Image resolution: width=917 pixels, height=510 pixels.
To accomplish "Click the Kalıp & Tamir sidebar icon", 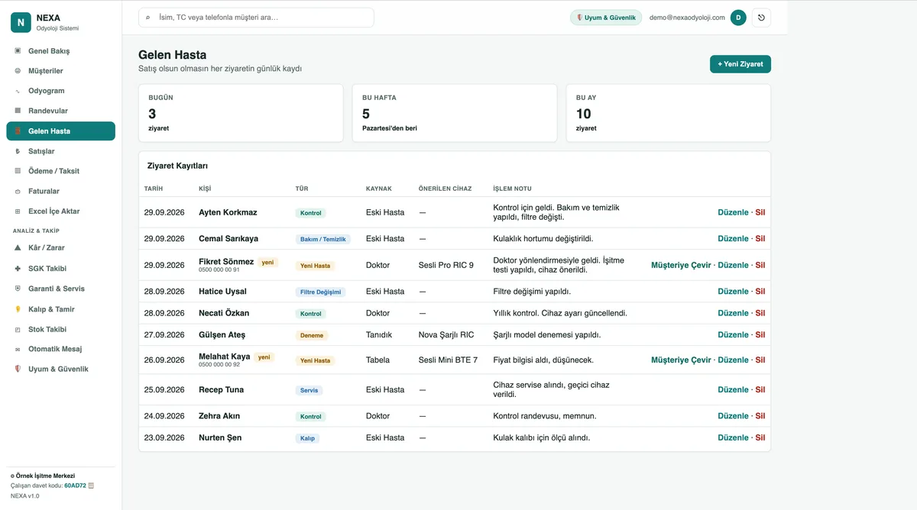I will tap(18, 309).
